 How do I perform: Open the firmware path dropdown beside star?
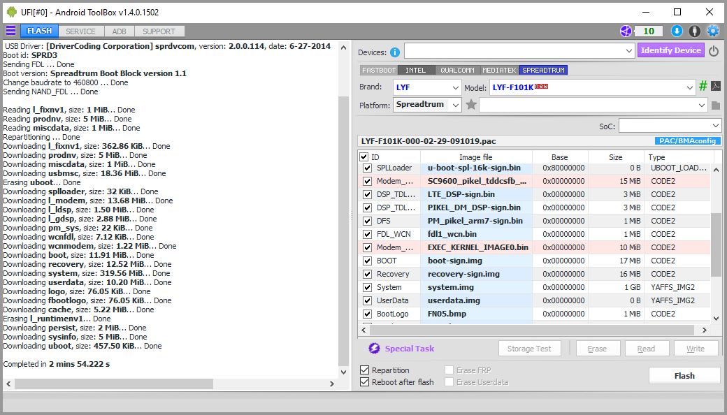coord(593,105)
